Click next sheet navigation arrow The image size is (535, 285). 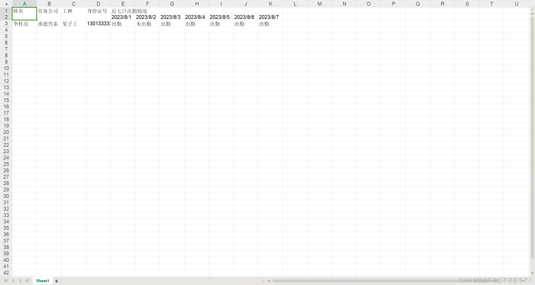(20, 281)
